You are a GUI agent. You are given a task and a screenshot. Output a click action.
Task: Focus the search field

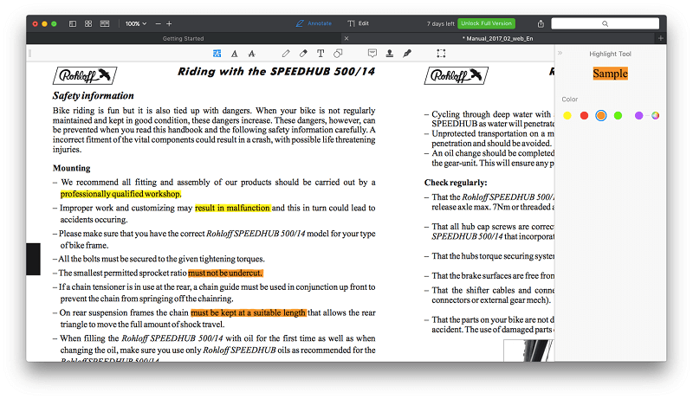pyautogui.click(x=605, y=23)
